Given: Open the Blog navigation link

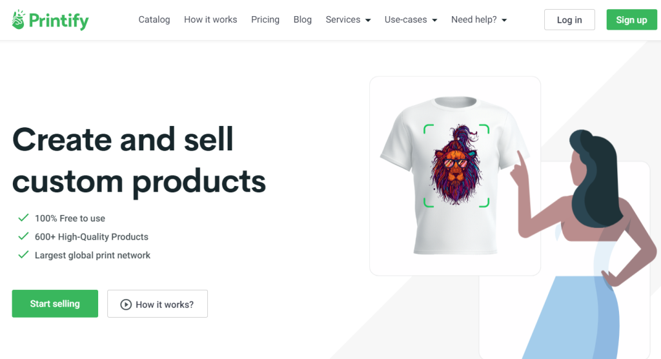Looking at the screenshot, I should click(x=303, y=20).
